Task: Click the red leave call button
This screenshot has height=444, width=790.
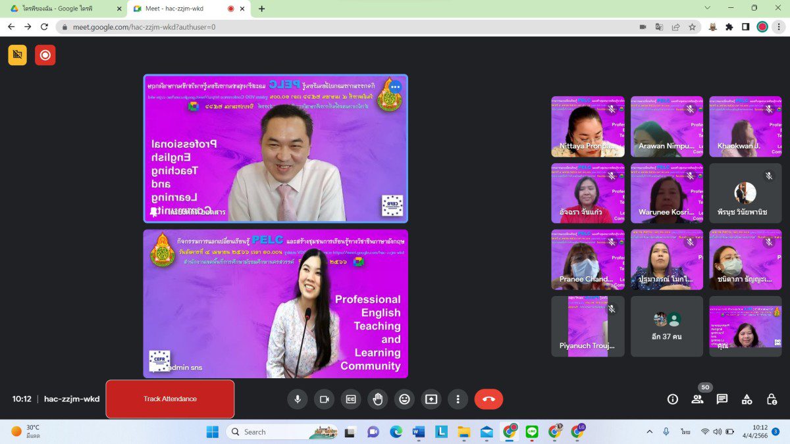Action: point(488,399)
